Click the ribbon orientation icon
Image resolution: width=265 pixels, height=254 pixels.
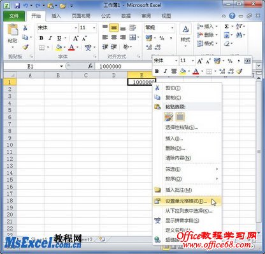point(126,47)
